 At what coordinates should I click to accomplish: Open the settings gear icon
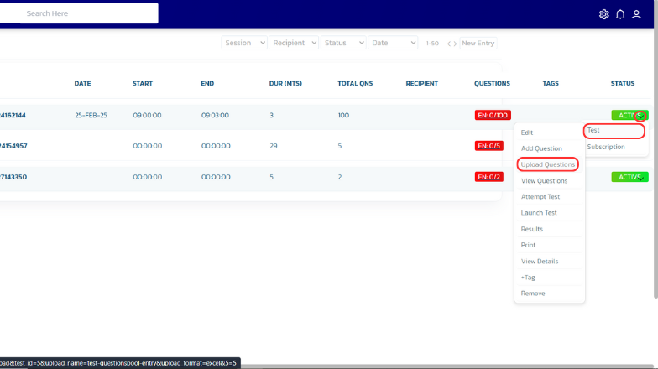click(x=604, y=14)
